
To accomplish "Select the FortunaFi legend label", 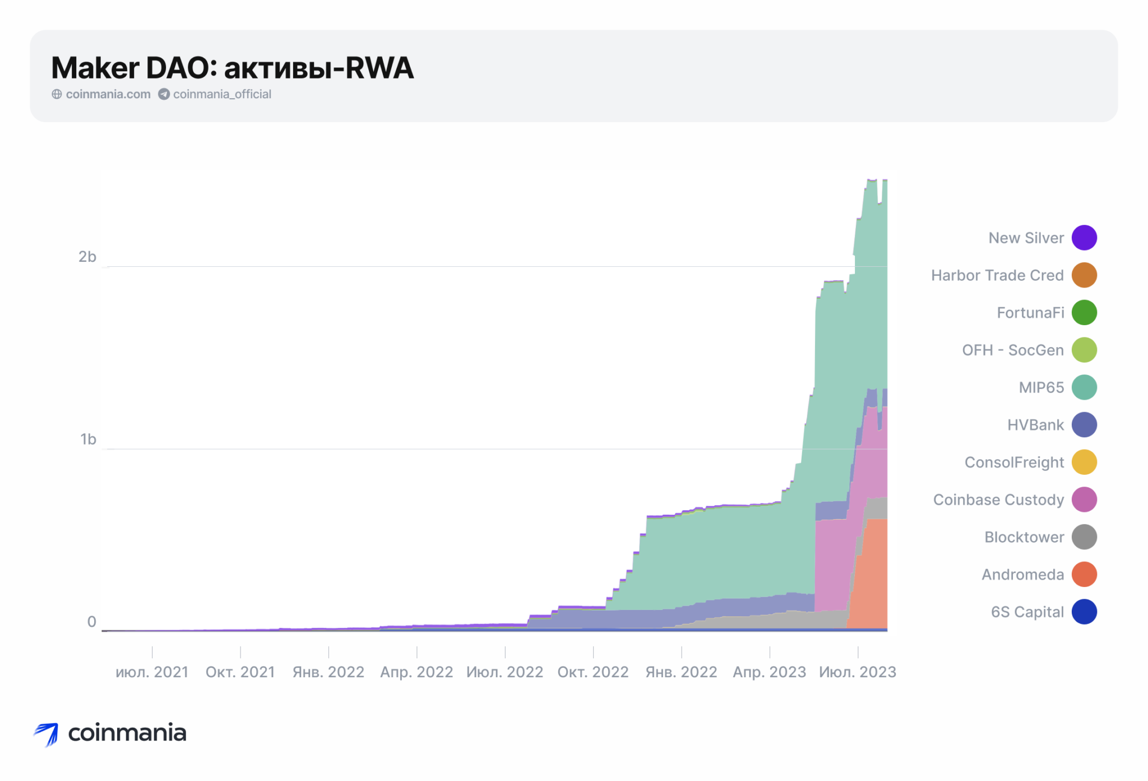I will [x=1030, y=312].
